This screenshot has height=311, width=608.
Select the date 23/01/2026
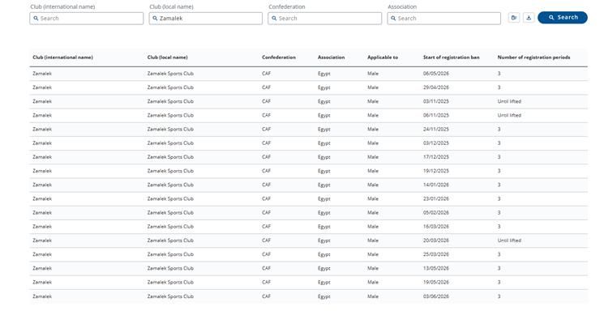pos(436,199)
